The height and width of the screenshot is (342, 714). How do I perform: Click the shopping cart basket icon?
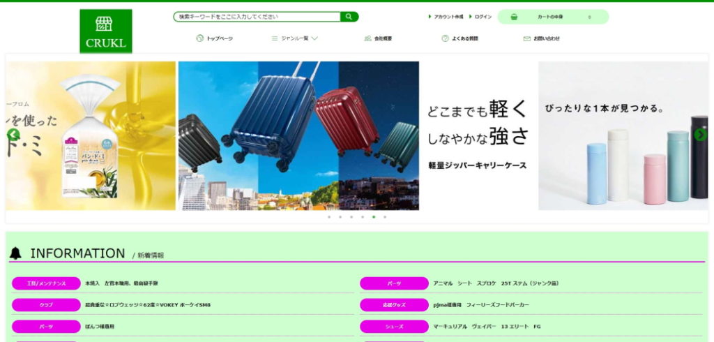pyautogui.click(x=514, y=17)
